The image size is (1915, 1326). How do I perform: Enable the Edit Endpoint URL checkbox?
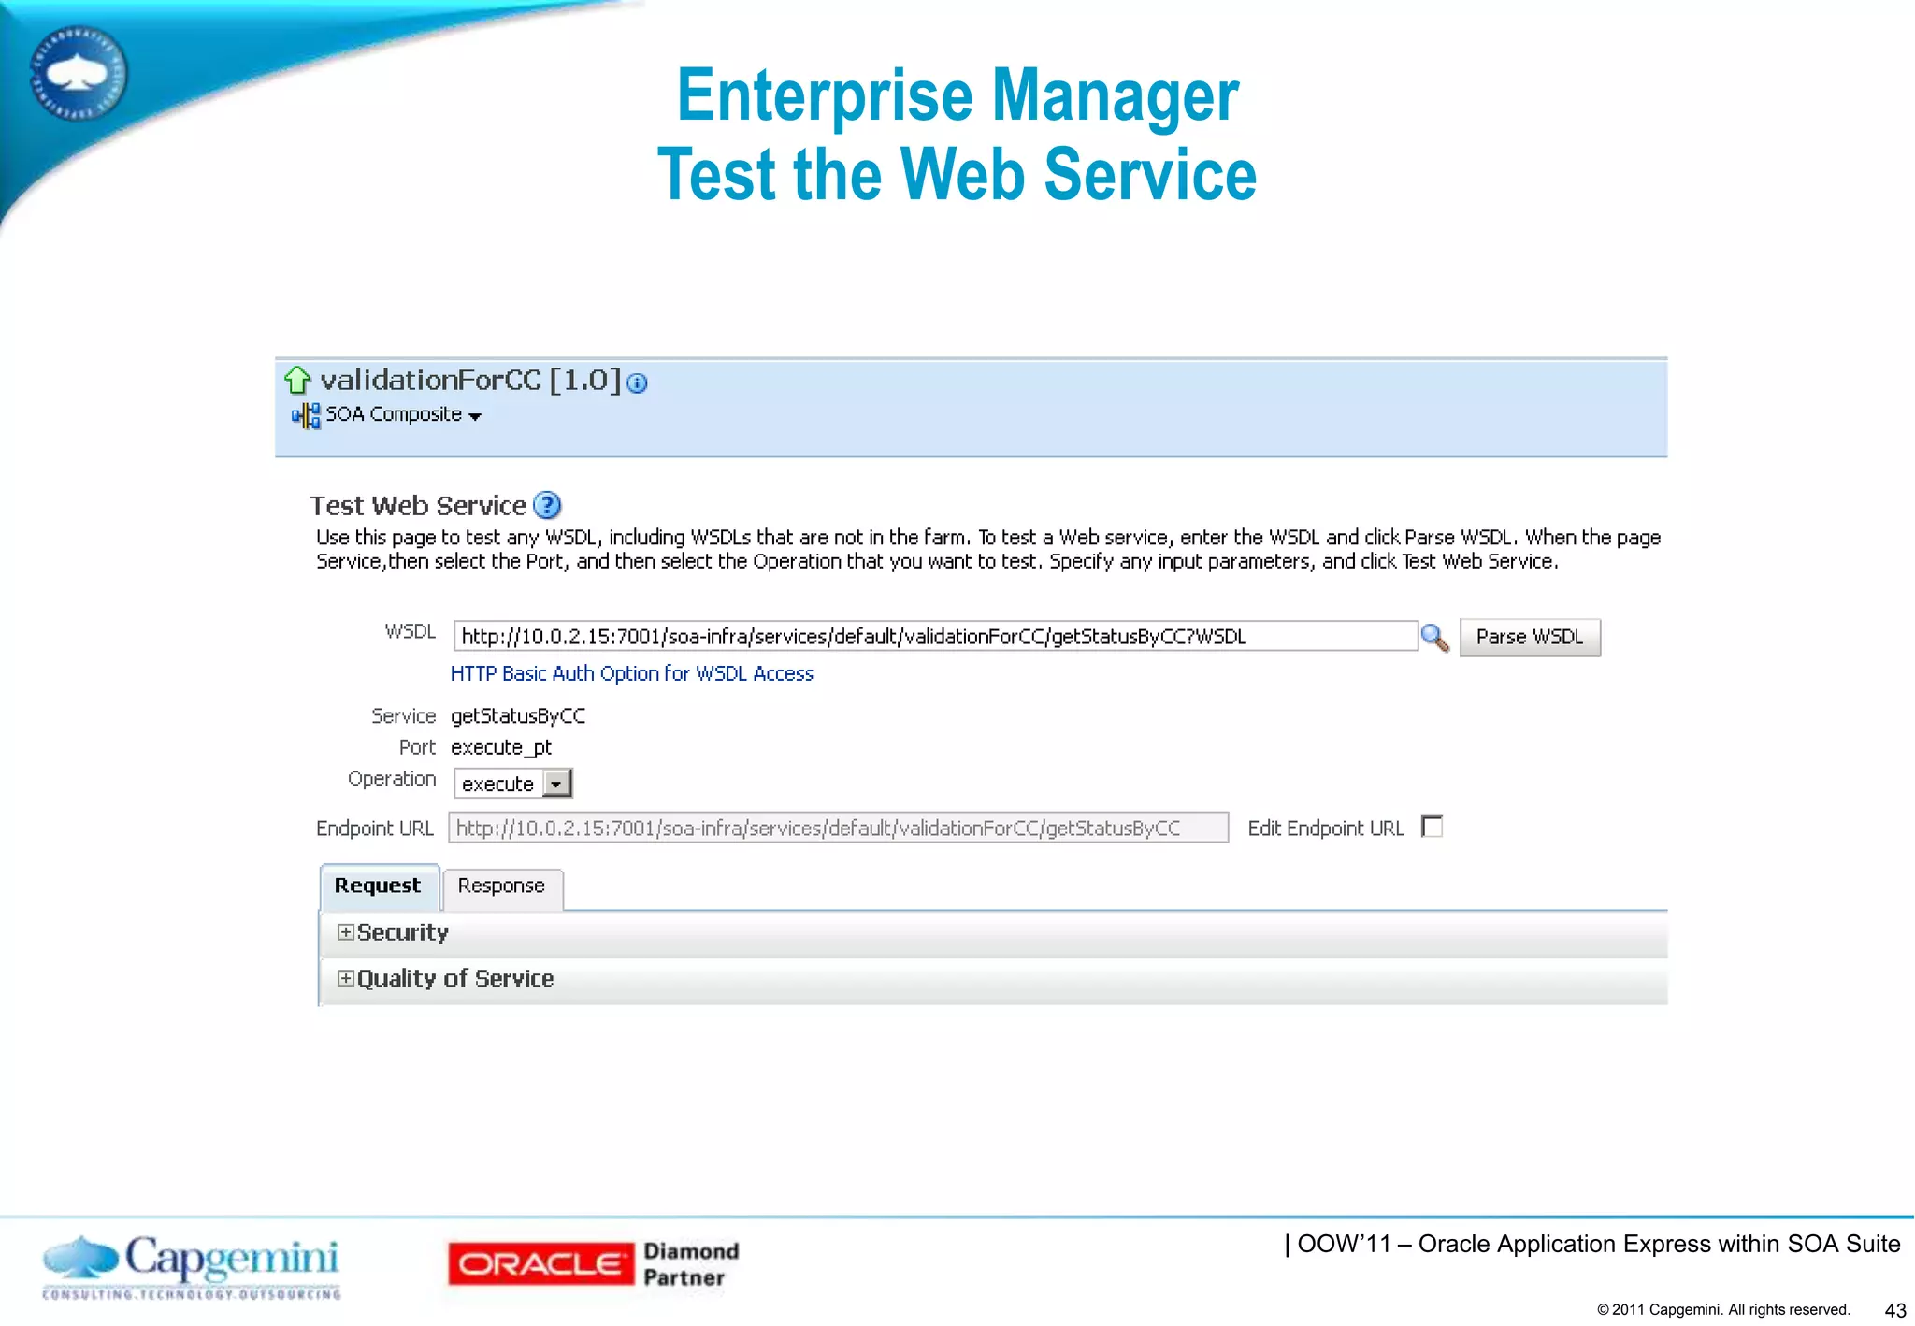pyautogui.click(x=1432, y=827)
